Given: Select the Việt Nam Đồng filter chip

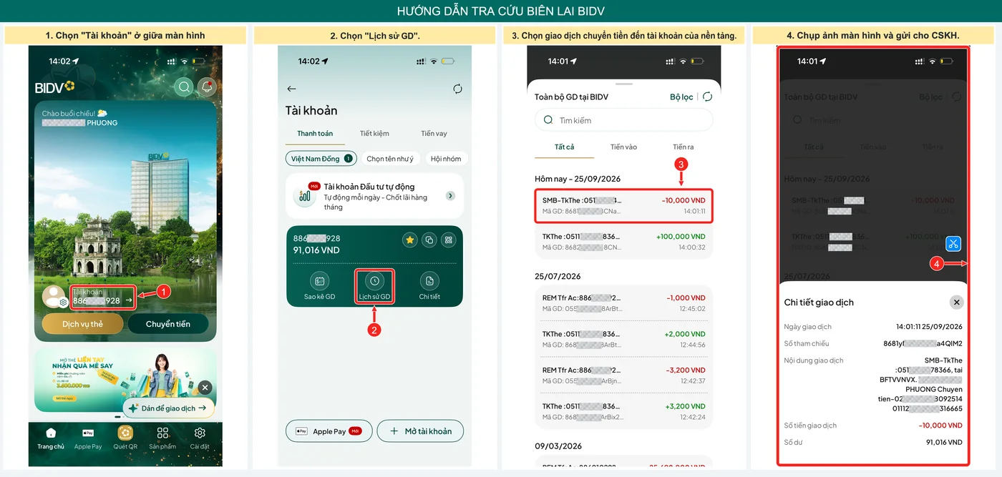Looking at the screenshot, I should (321, 159).
